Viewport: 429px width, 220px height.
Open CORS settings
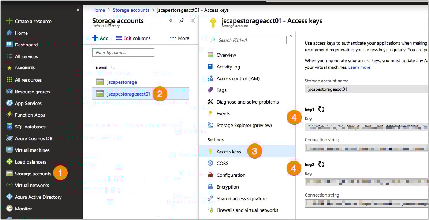pos(223,163)
